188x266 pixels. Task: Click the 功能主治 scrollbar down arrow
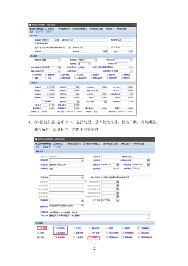click(x=148, y=218)
